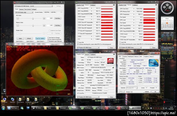Click the GPU Clock value field showing 1020
This screenshot has width=177, height=116.
[50, 18]
